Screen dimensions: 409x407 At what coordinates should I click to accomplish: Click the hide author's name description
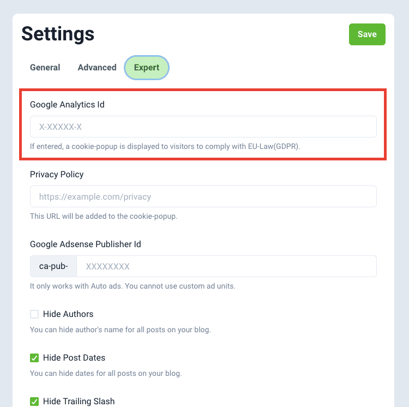point(120,330)
